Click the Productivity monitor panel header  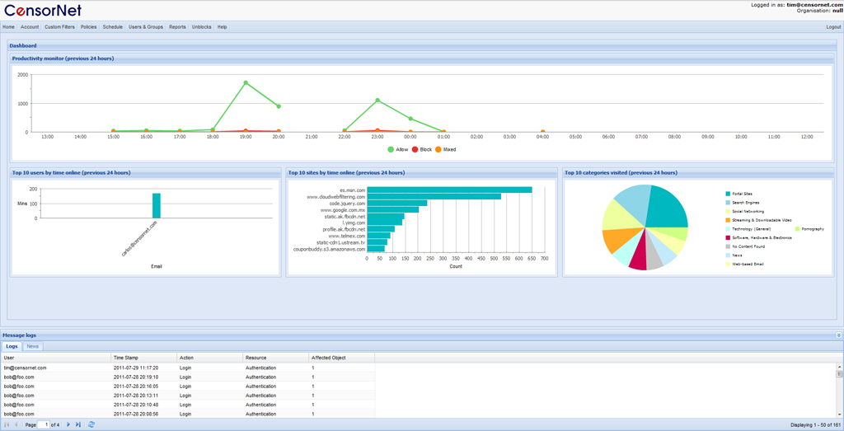(x=422, y=59)
